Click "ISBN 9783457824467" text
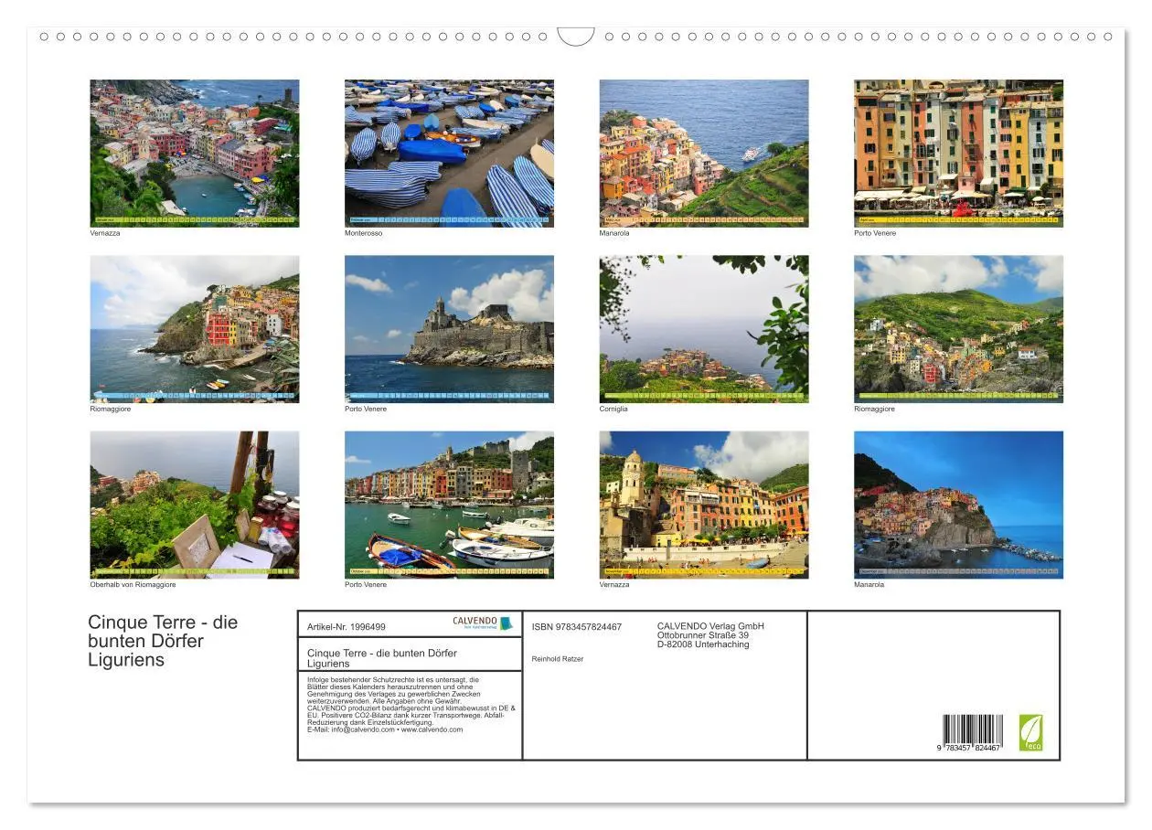This screenshot has width=1152, height=830. [577, 627]
